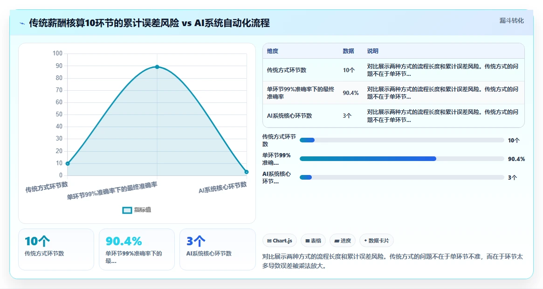Toggle the 指标值 legend color box
The width and height of the screenshot is (543, 289).
[x=127, y=210]
